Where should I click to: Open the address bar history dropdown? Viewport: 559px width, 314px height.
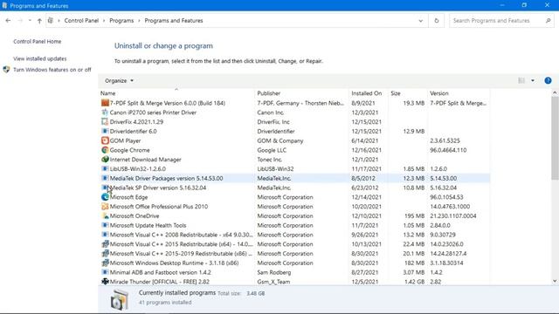(421, 21)
